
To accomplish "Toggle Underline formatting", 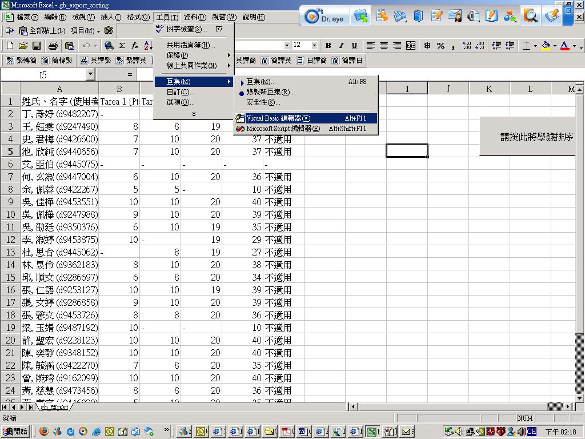I will (354, 46).
